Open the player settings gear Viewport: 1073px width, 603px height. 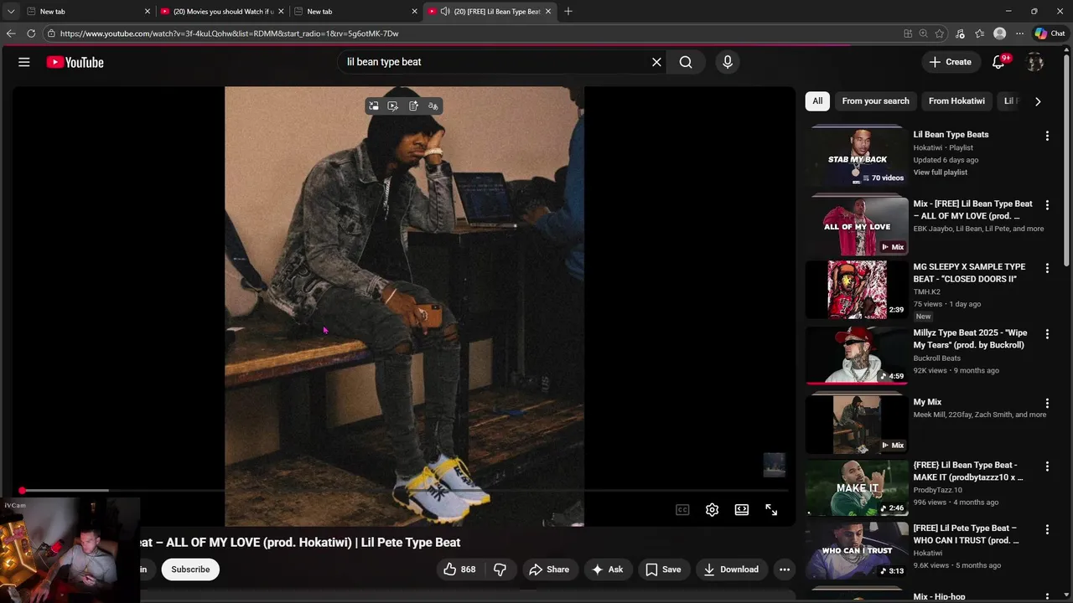tap(712, 509)
